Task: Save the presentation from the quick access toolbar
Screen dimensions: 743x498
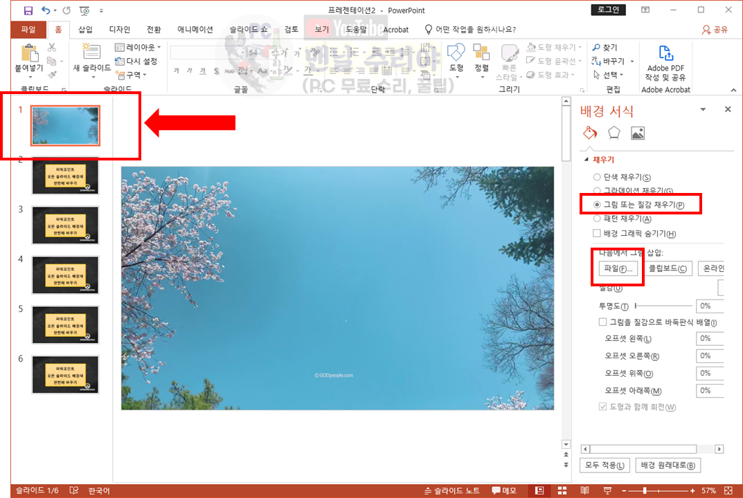Action: [28, 10]
